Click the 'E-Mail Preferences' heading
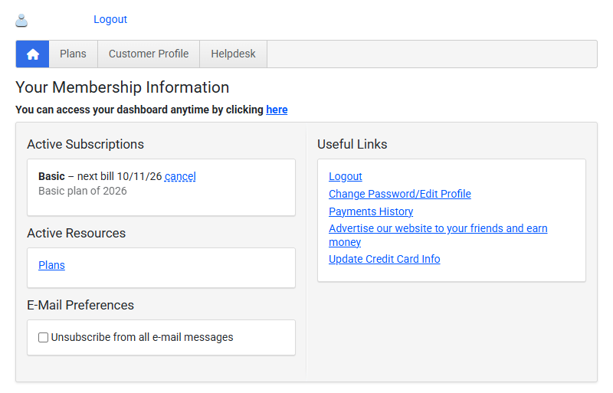 (x=80, y=305)
